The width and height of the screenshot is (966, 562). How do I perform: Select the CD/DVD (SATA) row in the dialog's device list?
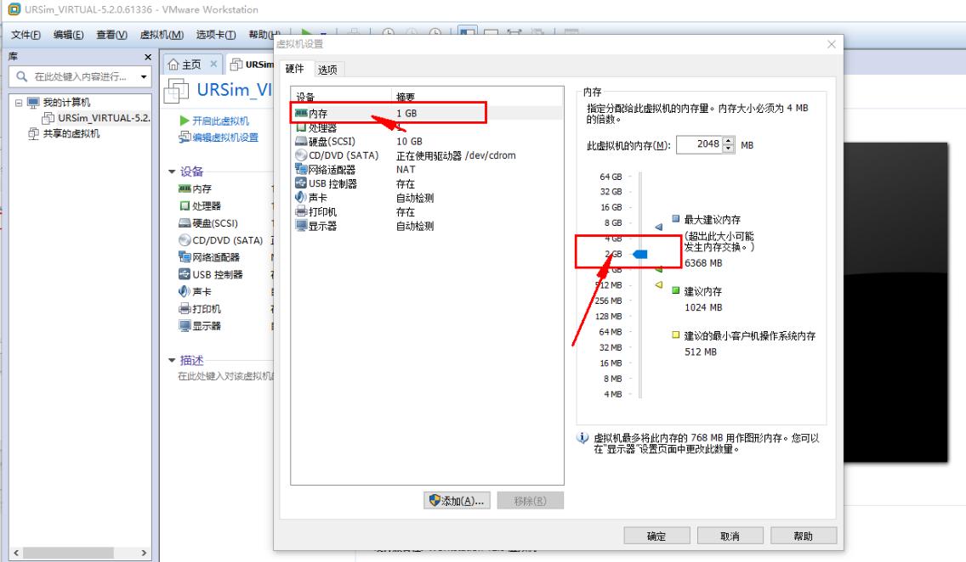(x=426, y=155)
